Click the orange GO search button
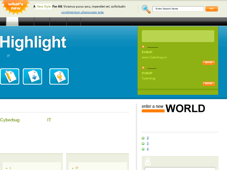 click(211, 9)
